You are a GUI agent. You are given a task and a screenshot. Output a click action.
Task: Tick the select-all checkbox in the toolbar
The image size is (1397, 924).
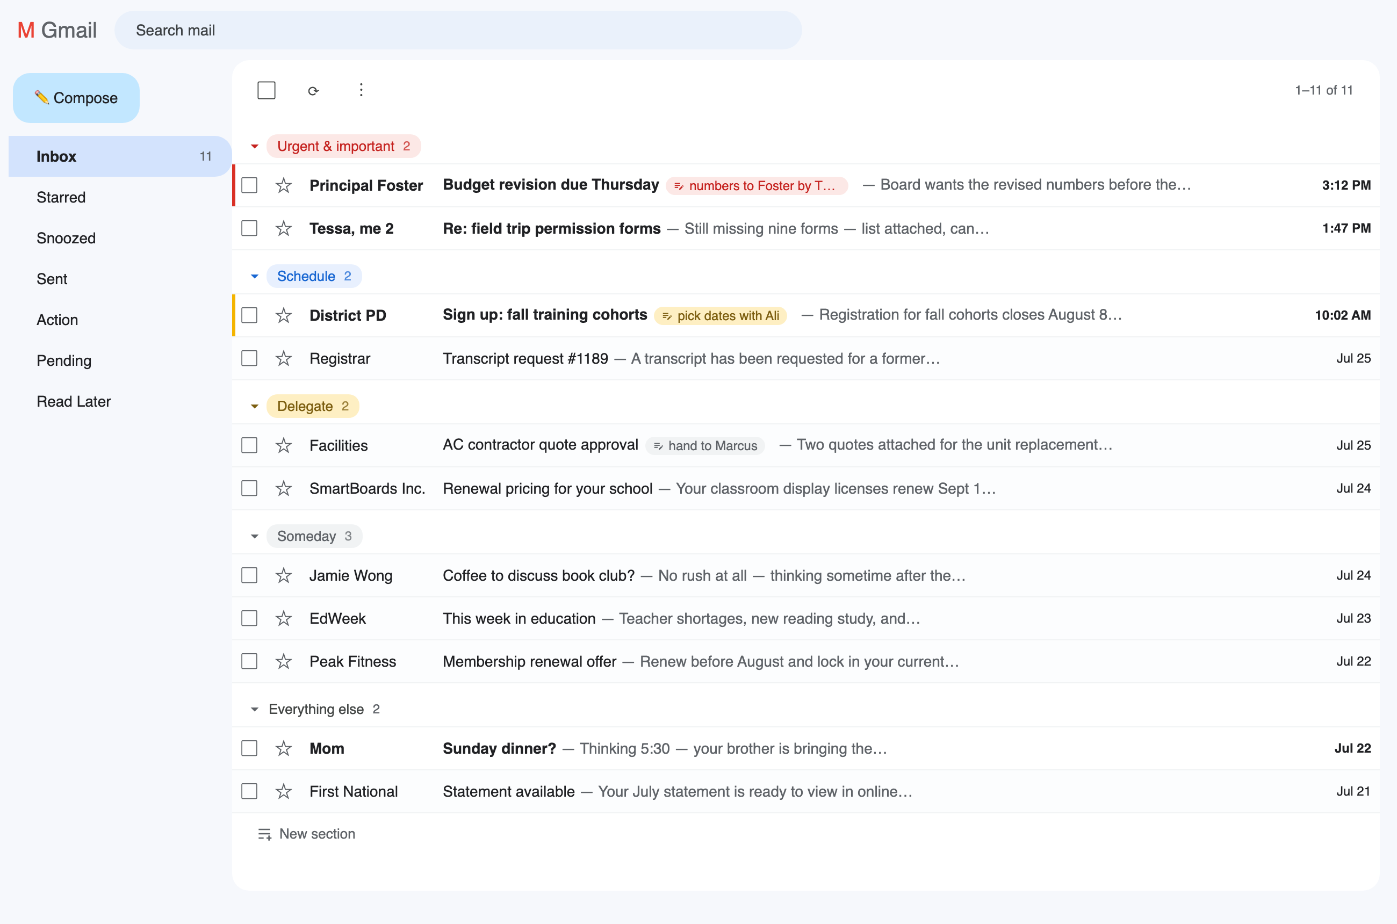[x=267, y=91]
